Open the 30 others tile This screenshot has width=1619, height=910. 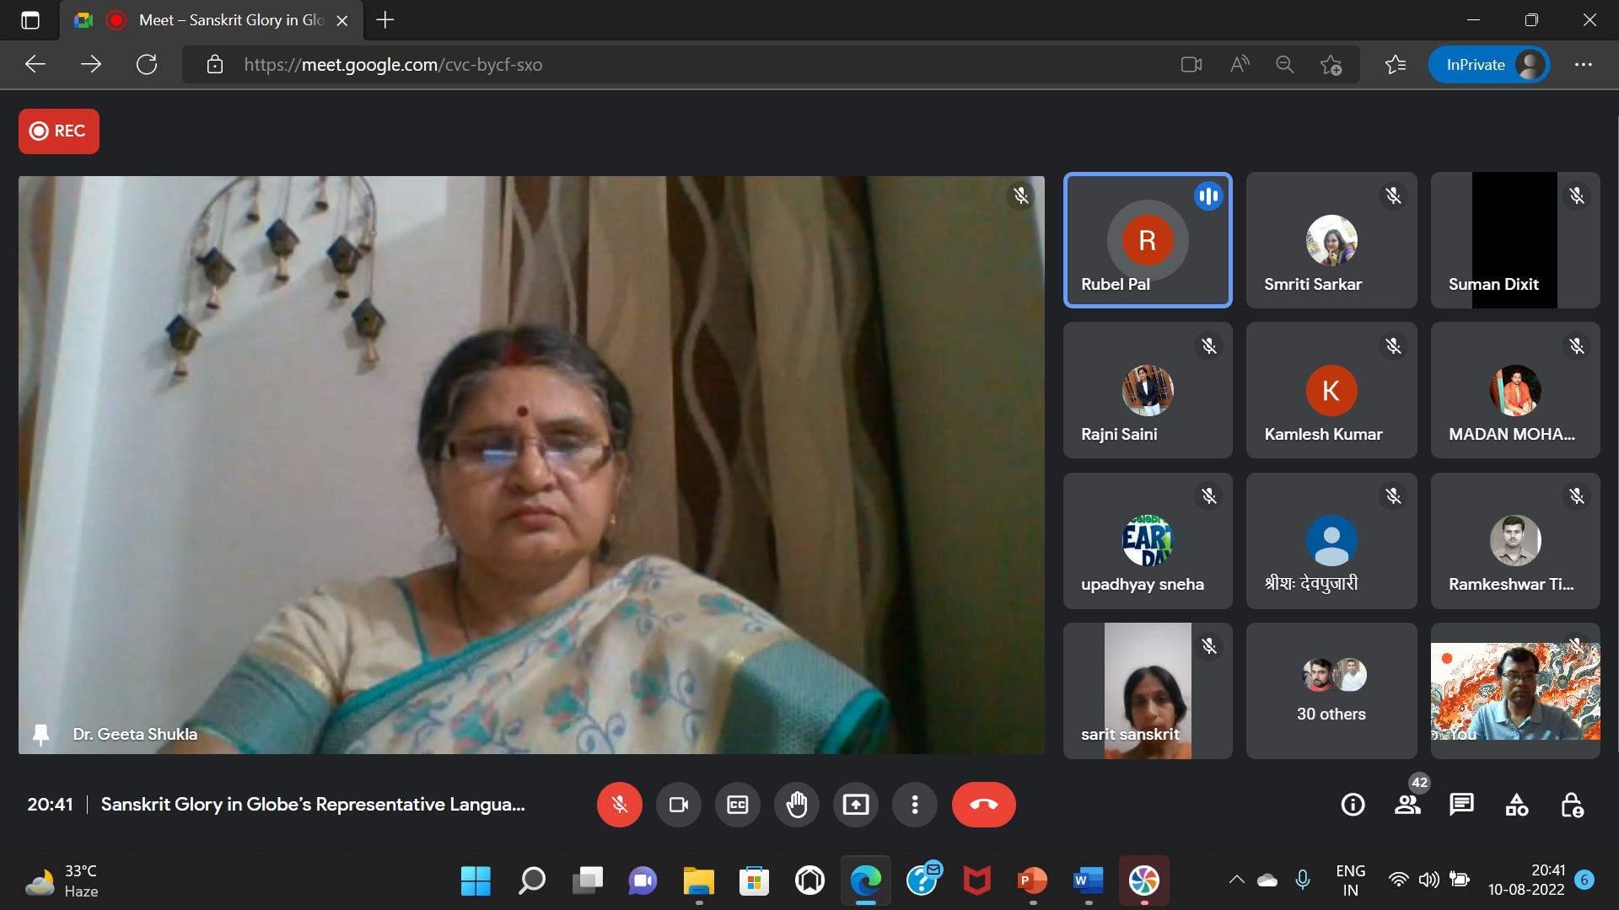(1331, 691)
